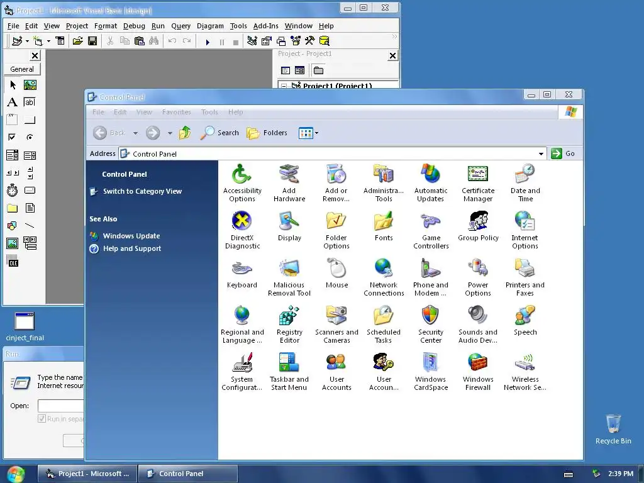Click the Search button in Control Panel toolbar
The image size is (644, 483).
pos(219,133)
